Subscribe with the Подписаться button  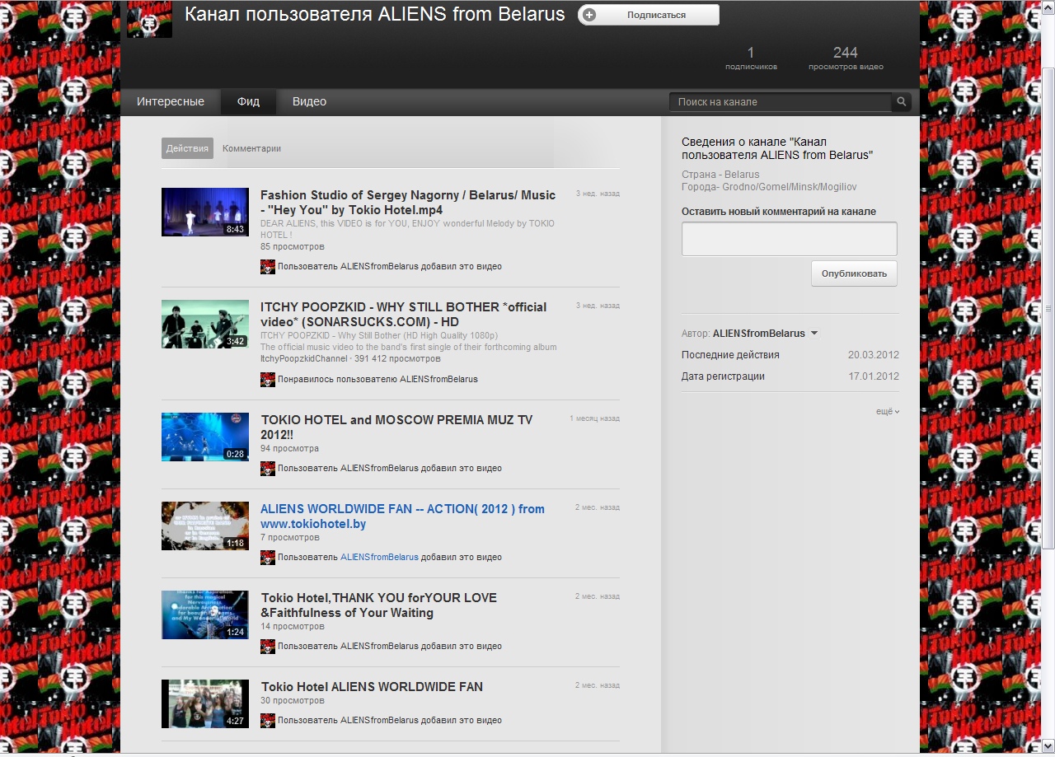point(649,15)
